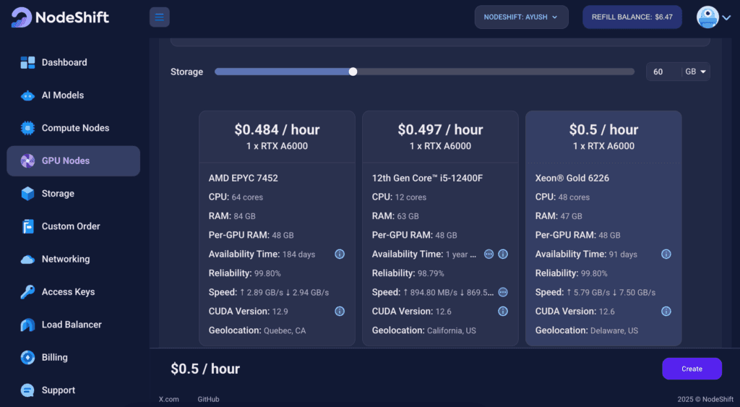Expand truncated availability time ellipsis for i5-12400F
Image resolution: width=740 pixels, height=407 pixels.
coord(489,254)
